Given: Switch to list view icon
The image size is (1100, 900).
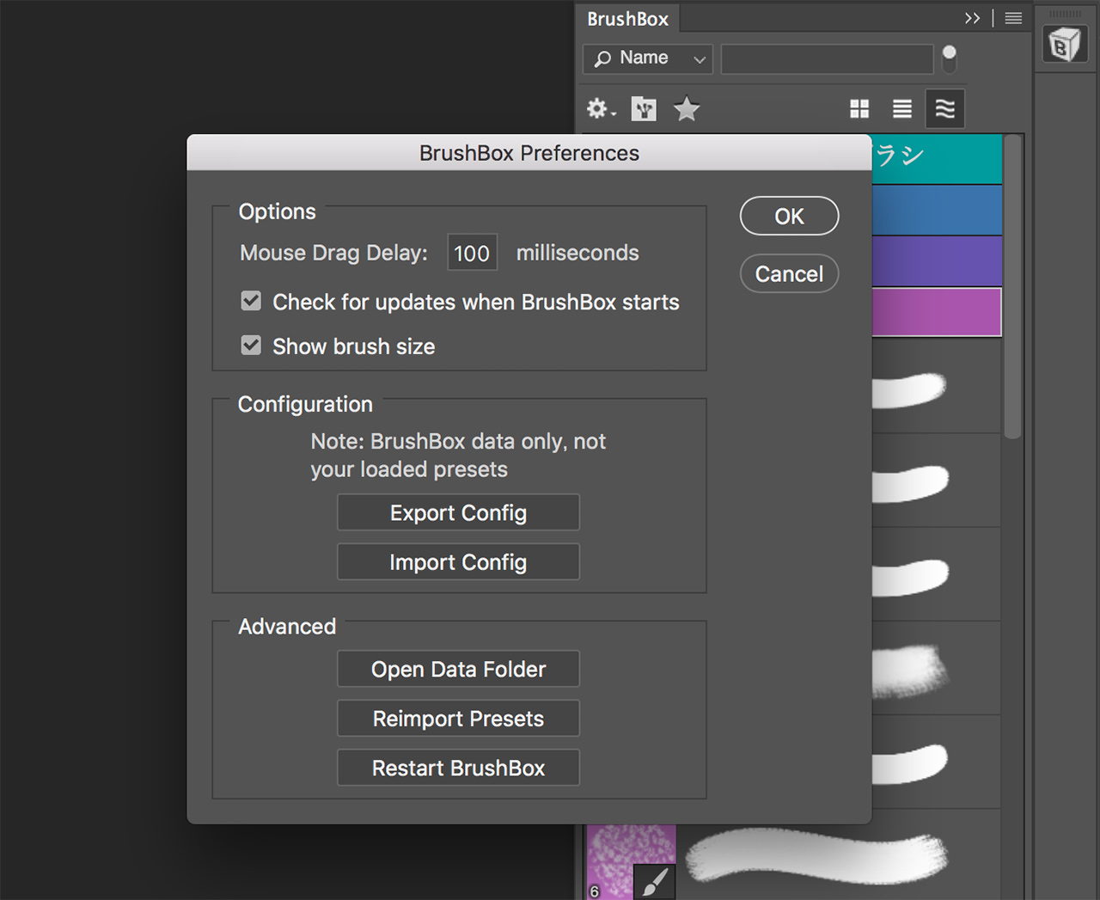Looking at the screenshot, I should click(902, 109).
